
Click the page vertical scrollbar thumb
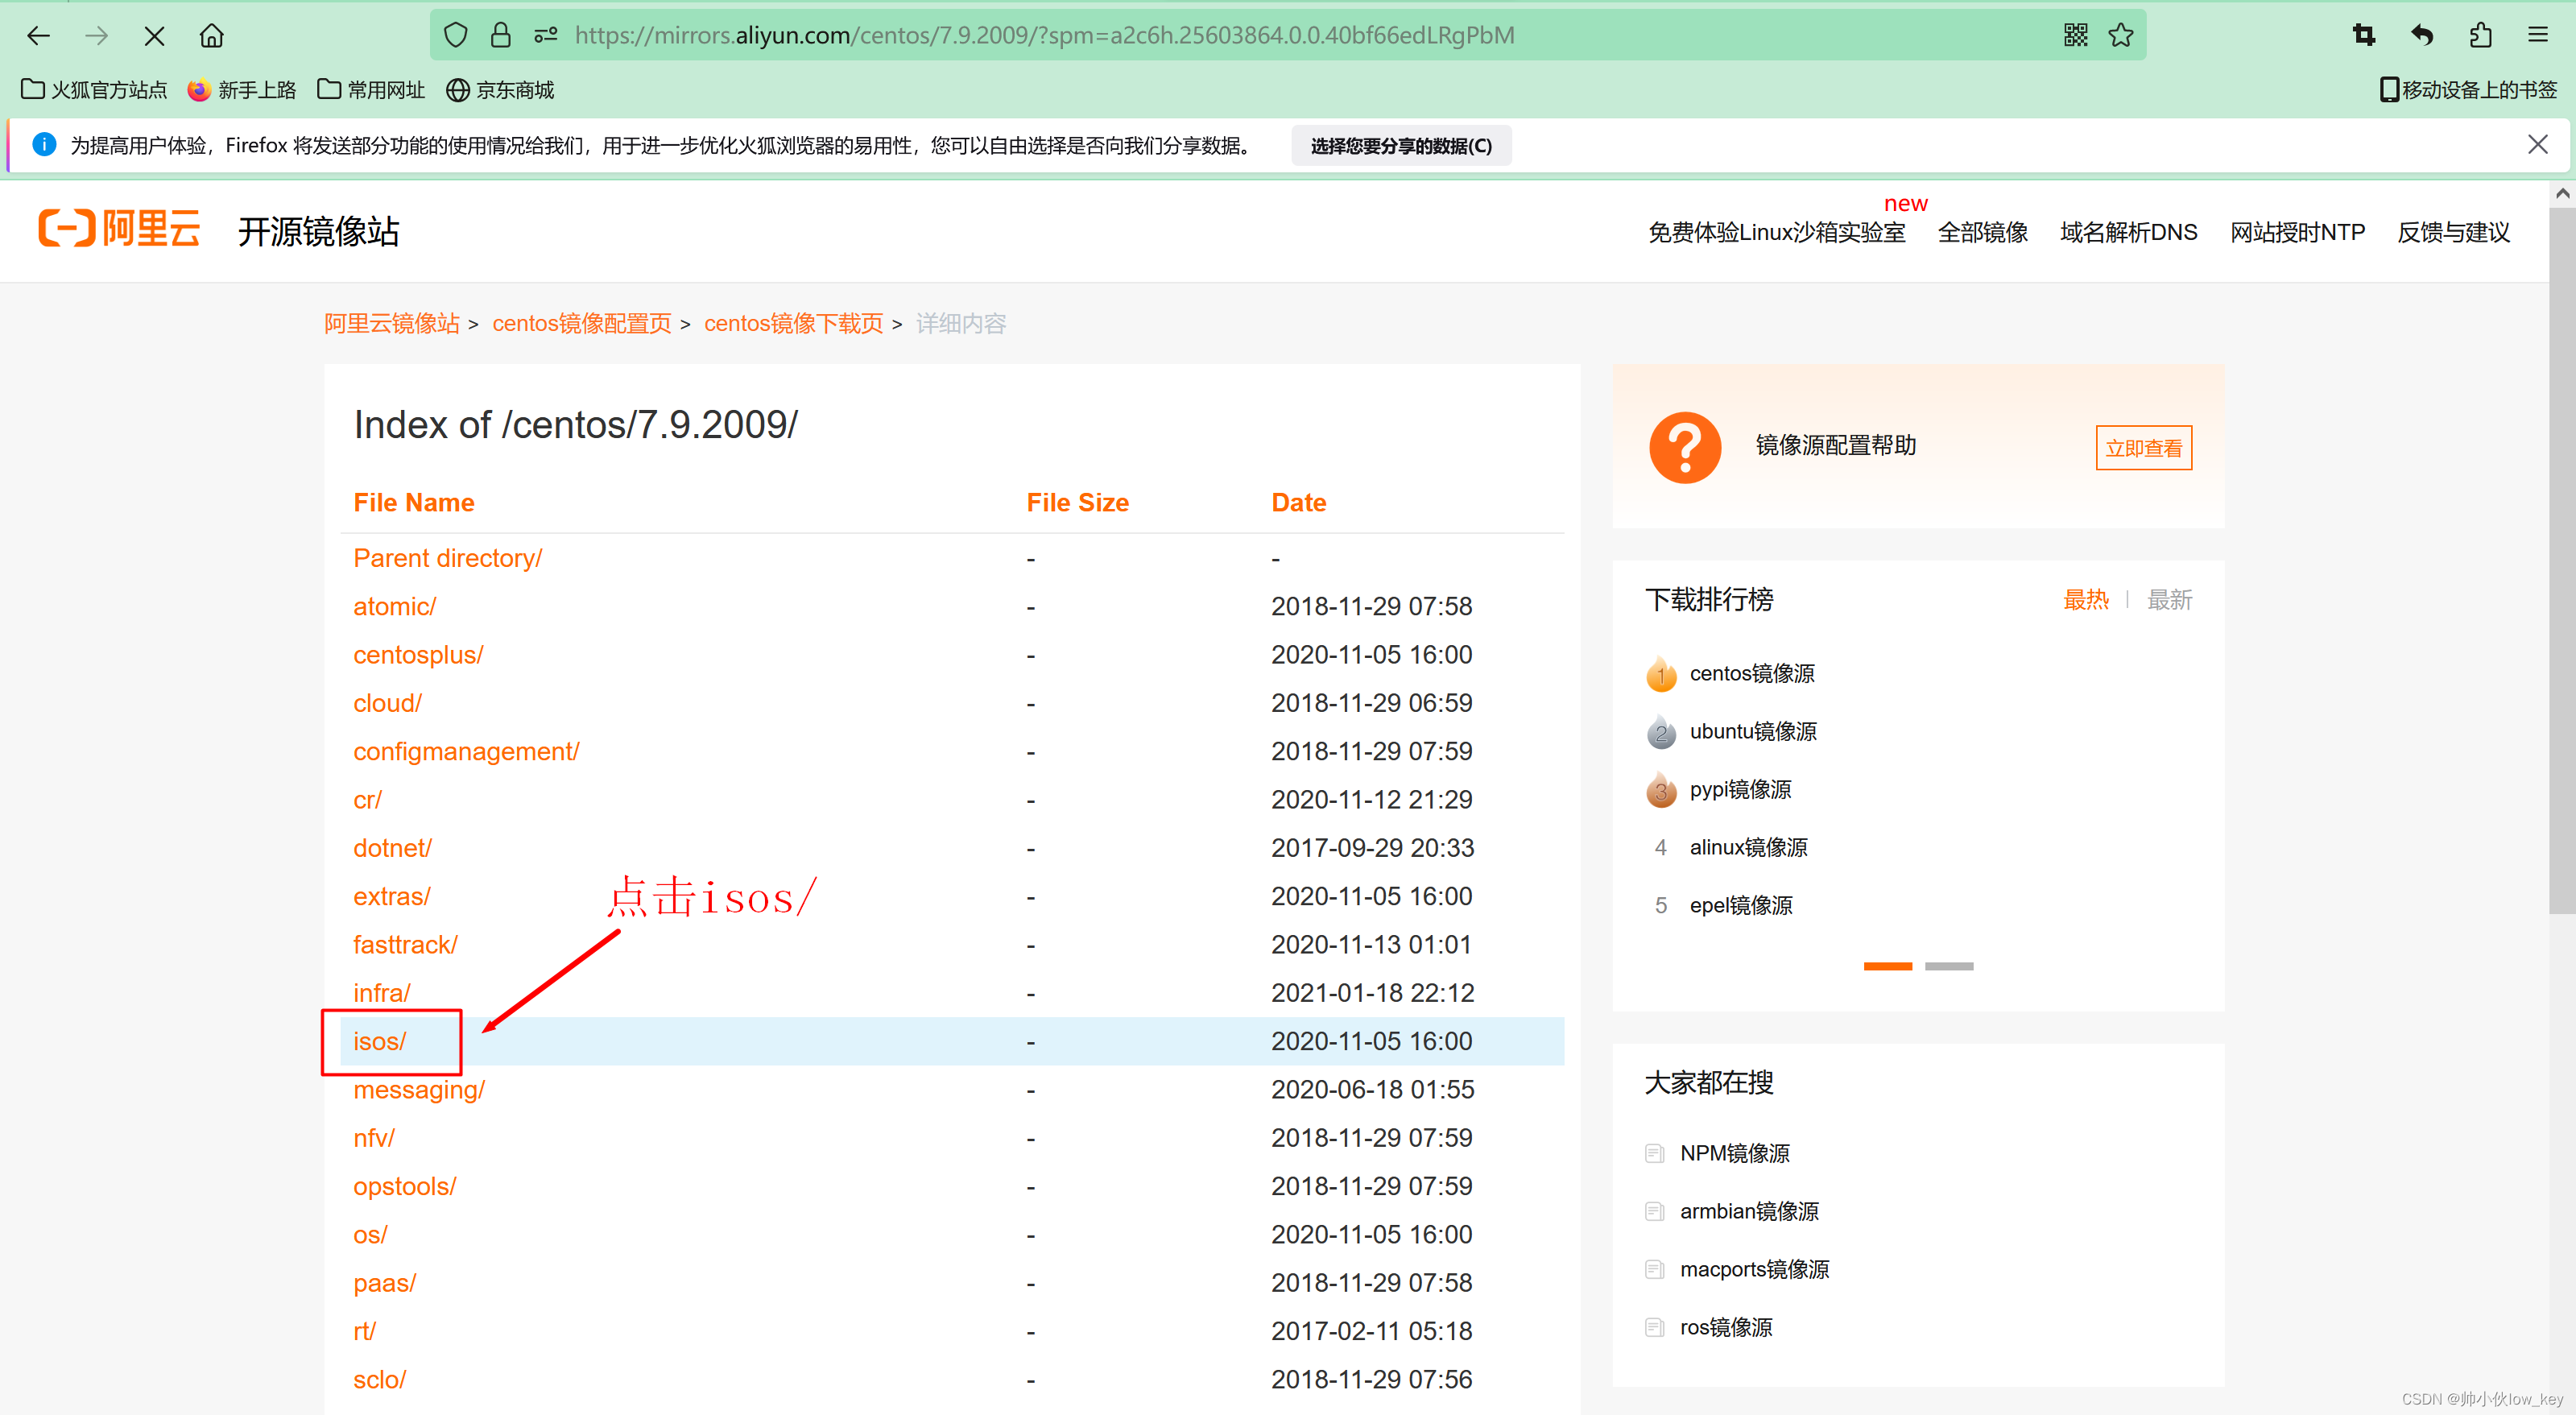(x=2562, y=560)
